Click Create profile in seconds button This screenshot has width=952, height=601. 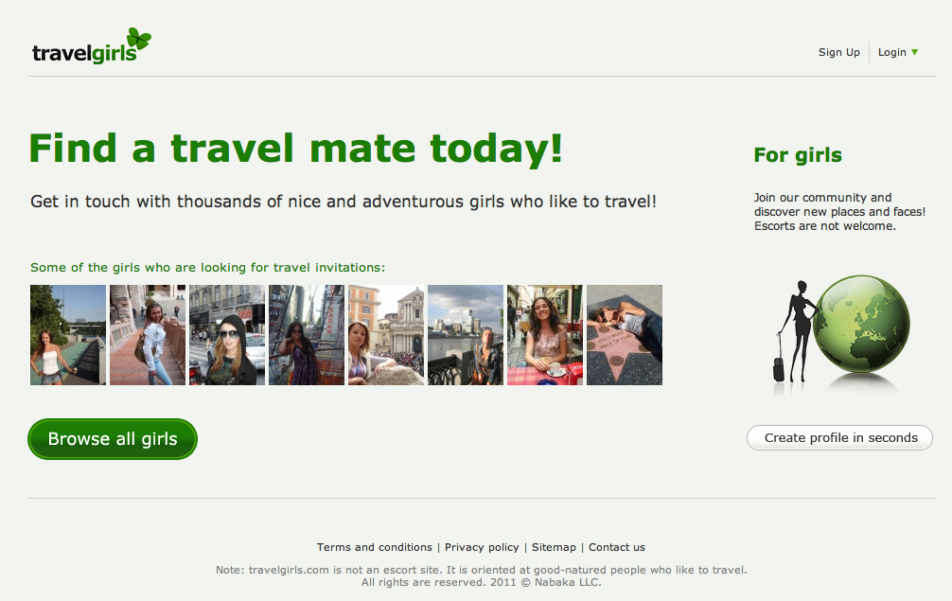tap(839, 437)
